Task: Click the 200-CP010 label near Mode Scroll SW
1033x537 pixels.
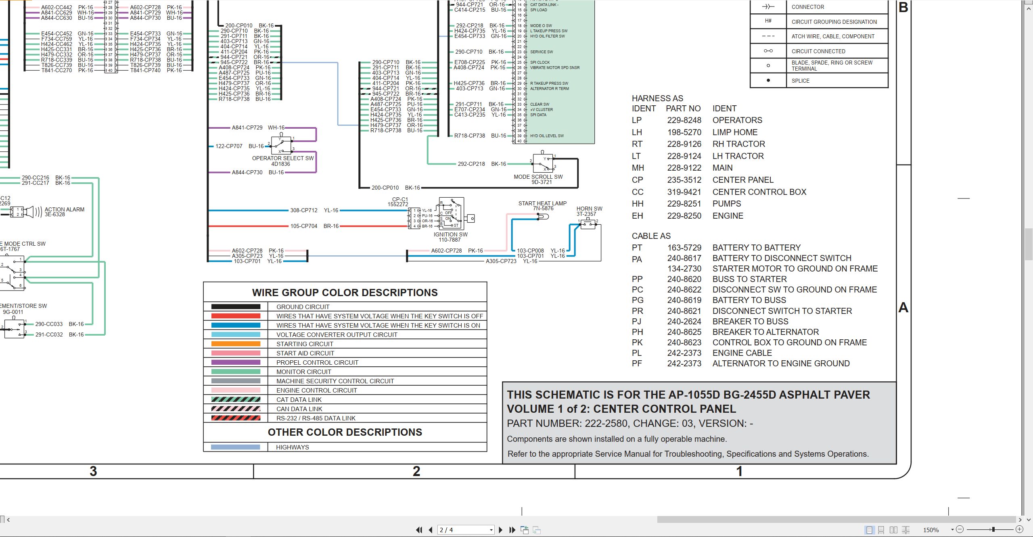Action: [385, 188]
